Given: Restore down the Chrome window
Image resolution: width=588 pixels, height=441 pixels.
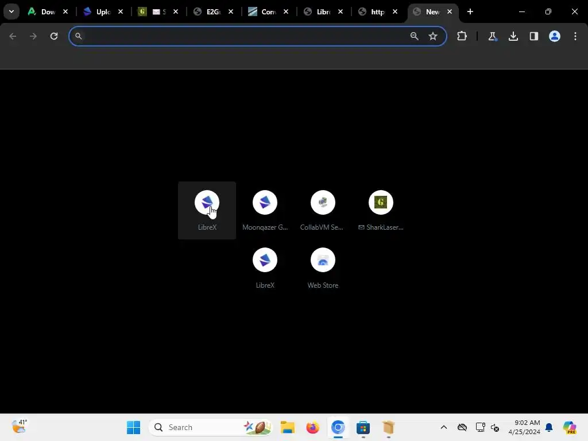Looking at the screenshot, I should point(548,11).
